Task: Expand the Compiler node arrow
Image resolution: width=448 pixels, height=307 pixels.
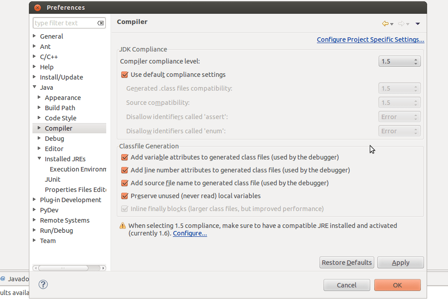Action: [x=39, y=128]
